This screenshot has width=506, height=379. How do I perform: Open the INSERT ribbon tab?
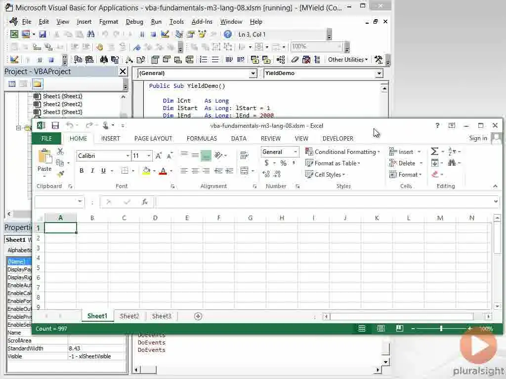click(110, 138)
